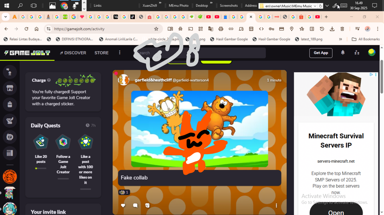Open garfield&heathcliff profile avatar
384x215 pixels.
124,80
